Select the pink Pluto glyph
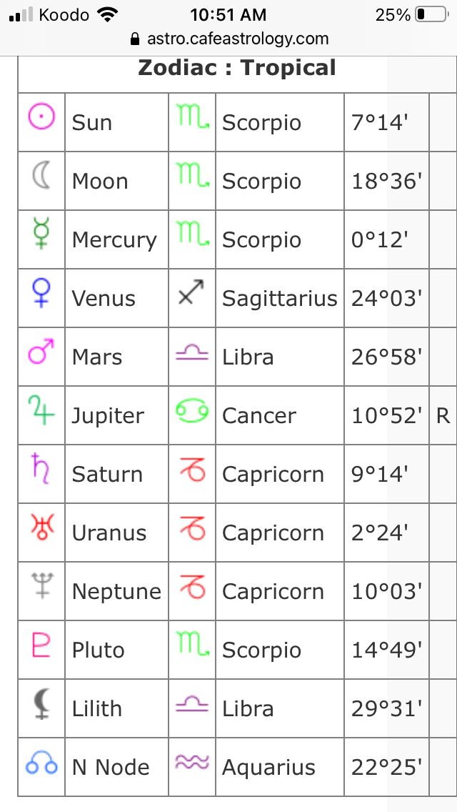The width and height of the screenshot is (457, 812). coord(41,644)
